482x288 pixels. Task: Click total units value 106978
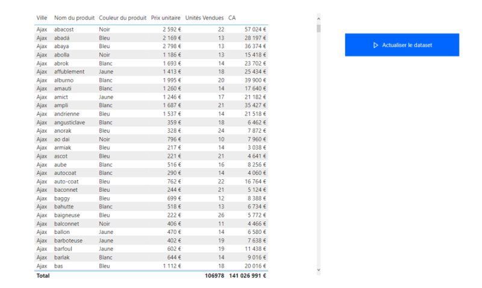[214, 275]
